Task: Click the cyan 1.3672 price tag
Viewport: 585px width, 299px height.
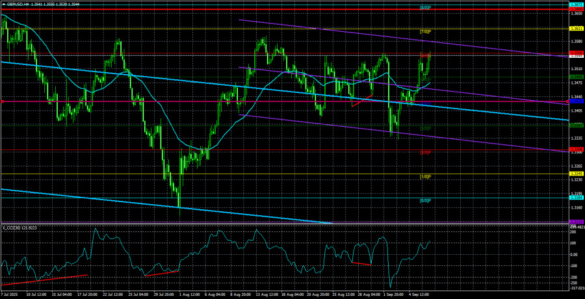Action: tap(576, 5)
